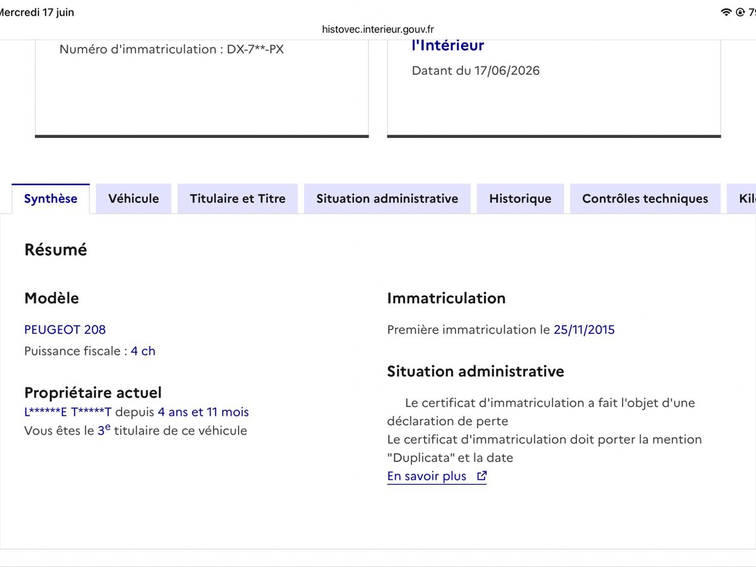Click the Résumé heading
Image resolution: width=756 pixels, height=567 pixels.
tap(55, 249)
